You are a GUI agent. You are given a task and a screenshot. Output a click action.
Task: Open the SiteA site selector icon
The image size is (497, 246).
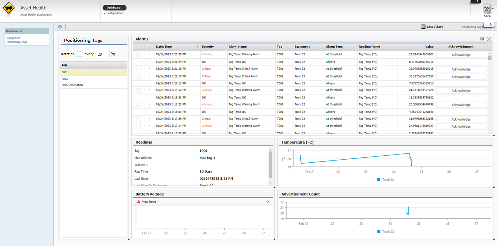(x=487, y=9)
